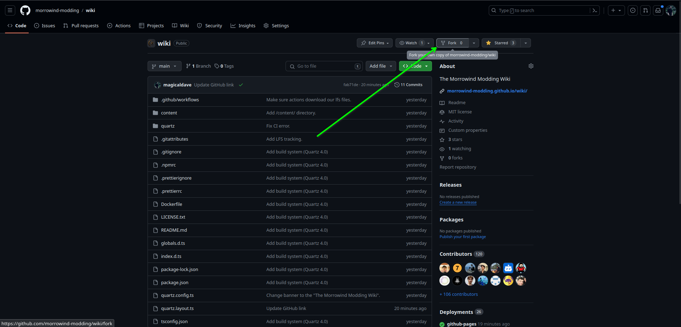Switch to the Code tab
681x327 pixels.
[17, 26]
